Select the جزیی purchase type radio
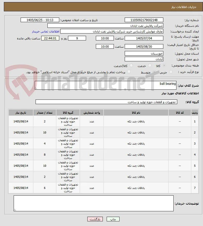Image resolution: width=203 pixels, height=226 pixels. pos(171,72)
